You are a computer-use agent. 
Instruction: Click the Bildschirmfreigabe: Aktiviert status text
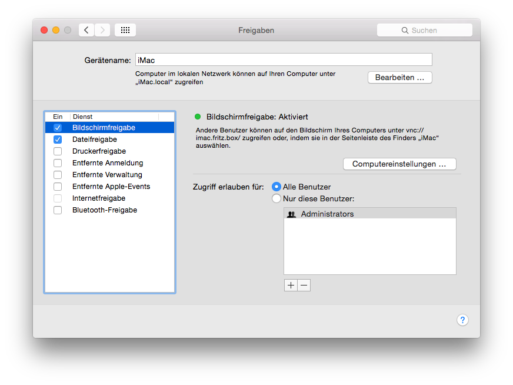[x=257, y=117]
